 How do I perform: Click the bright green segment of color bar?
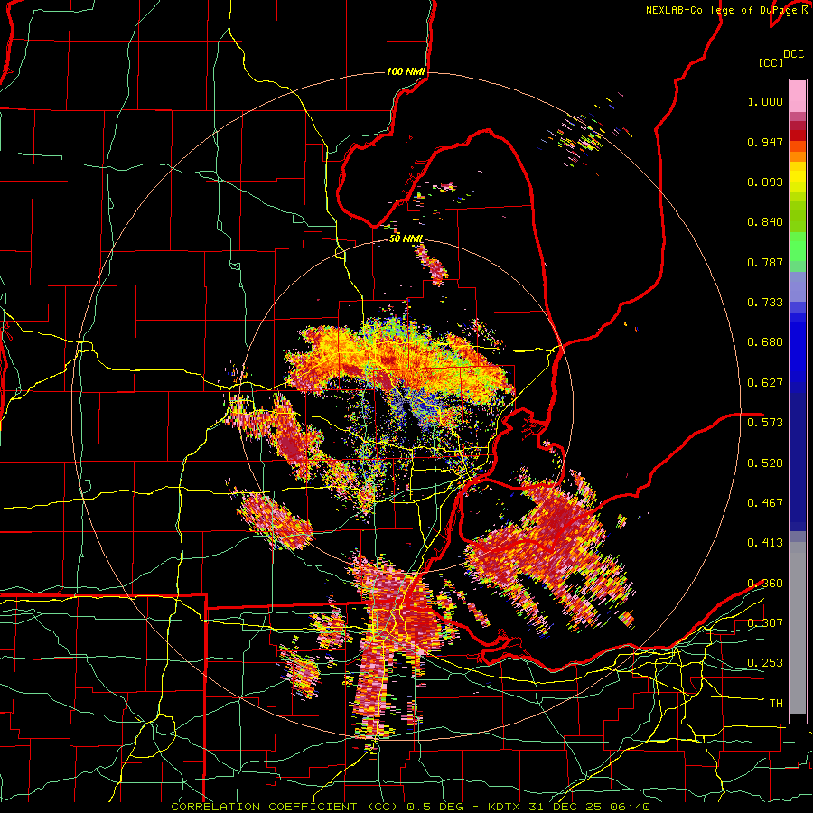[x=798, y=247]
